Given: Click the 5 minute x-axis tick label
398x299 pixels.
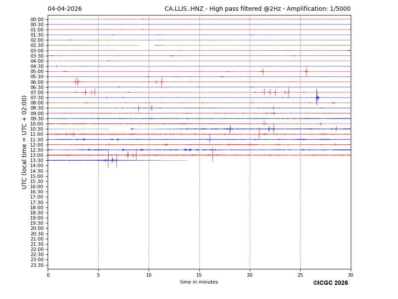Looking at the screenshot, I should click(98, 275).
